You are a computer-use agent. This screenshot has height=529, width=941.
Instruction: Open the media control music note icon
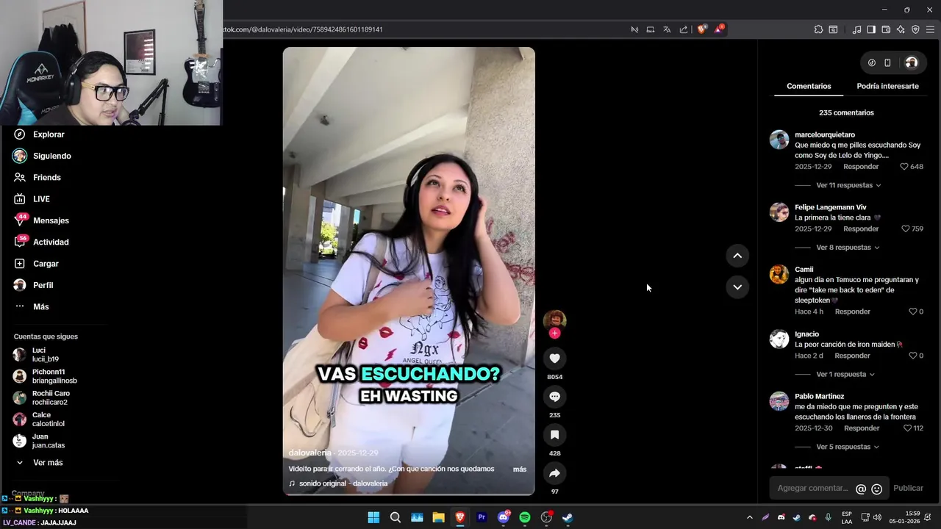pos(856,29)
